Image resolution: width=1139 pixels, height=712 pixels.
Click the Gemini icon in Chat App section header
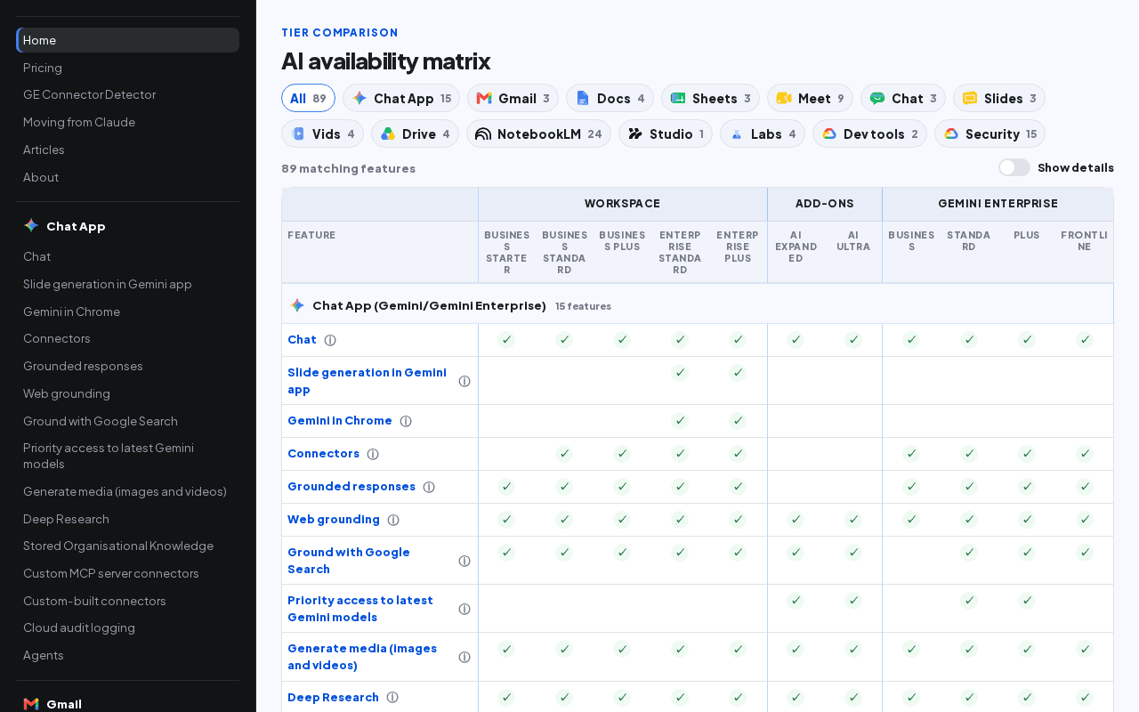(x=297, y=305)
